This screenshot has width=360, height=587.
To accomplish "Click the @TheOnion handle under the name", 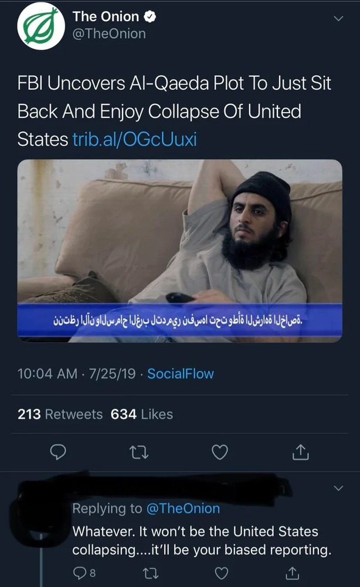I will 109,34.
